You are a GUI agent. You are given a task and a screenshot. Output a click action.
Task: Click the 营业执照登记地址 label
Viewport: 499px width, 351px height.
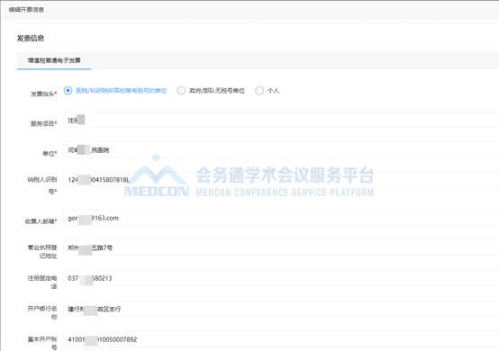click(42, 251)
